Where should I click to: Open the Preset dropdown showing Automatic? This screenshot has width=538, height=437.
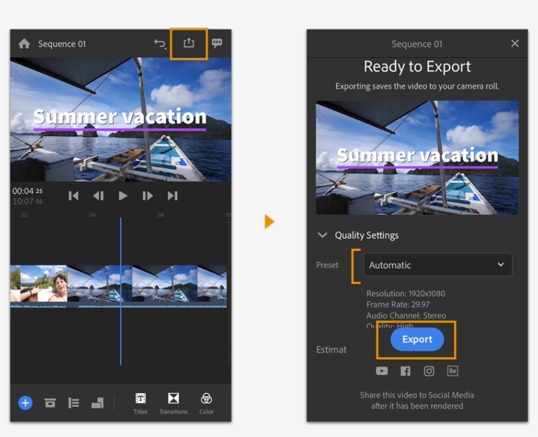438,265
